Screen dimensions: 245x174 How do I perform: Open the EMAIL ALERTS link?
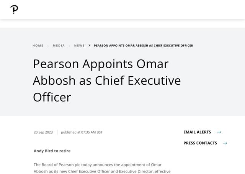click(x=197, y=132)
